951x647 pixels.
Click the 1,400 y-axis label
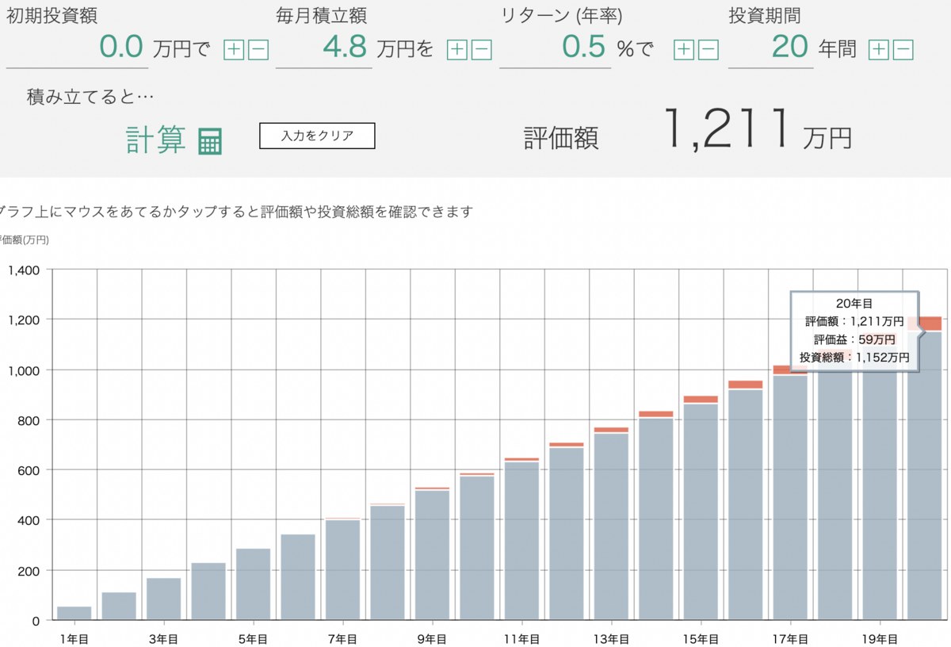(x=23, y=270)
